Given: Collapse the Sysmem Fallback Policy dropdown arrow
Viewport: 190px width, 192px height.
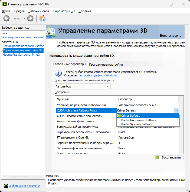Looking at the screenshot, I should 177,110.
